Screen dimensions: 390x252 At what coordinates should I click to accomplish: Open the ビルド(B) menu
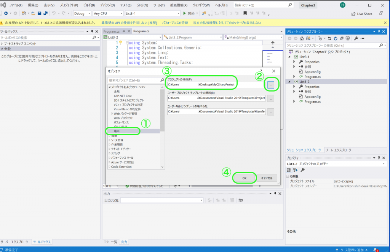(x=89, y=5)
